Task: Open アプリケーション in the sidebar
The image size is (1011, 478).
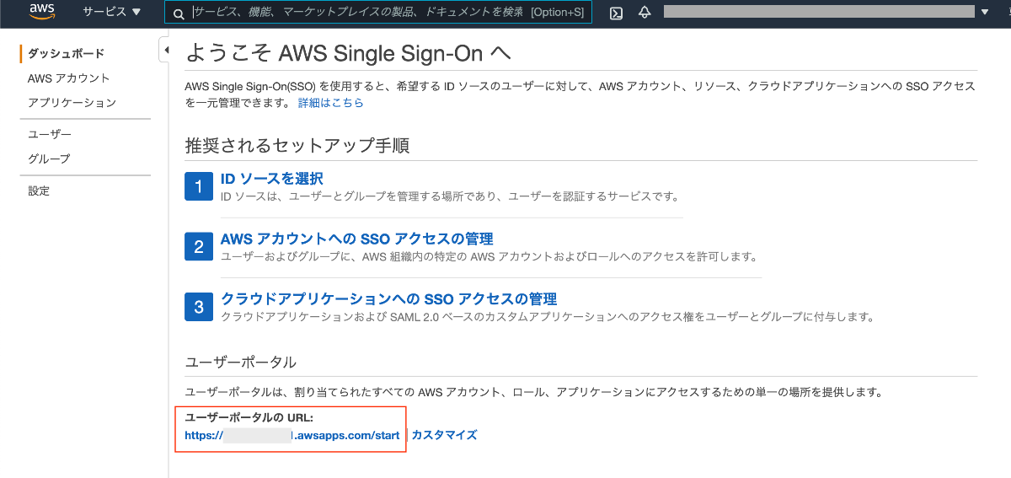Action: 72,103
